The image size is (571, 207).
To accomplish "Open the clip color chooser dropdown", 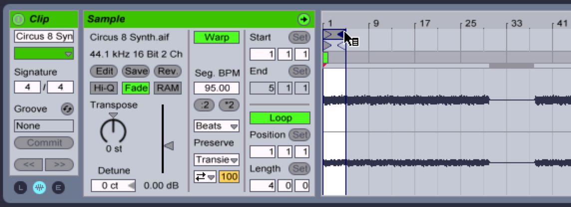I will tap(44, 54).
